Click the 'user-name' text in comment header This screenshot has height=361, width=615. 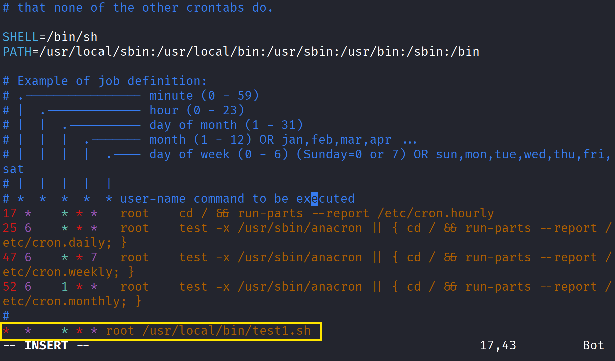[x=153, y=199]
